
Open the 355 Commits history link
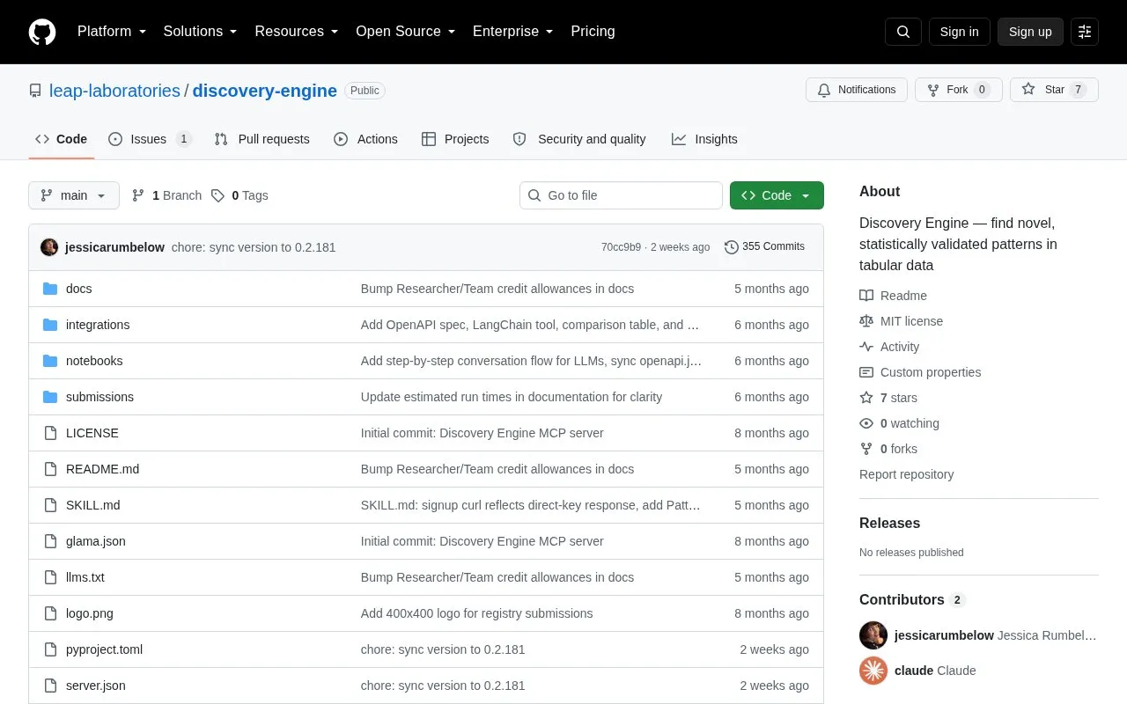click(x=764, y=247)
